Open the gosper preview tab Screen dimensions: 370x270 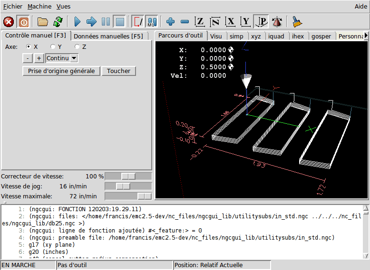click(x=321, y=36)
